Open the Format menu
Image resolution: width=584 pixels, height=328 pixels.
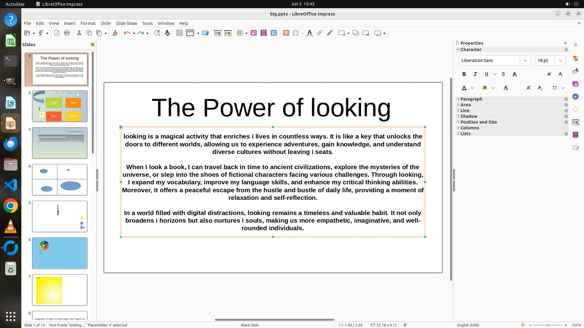pos(88,23)
